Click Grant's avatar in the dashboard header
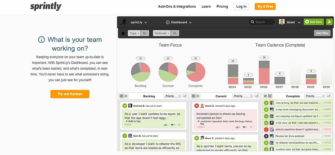The image size is (335, 155). [282, 22]
